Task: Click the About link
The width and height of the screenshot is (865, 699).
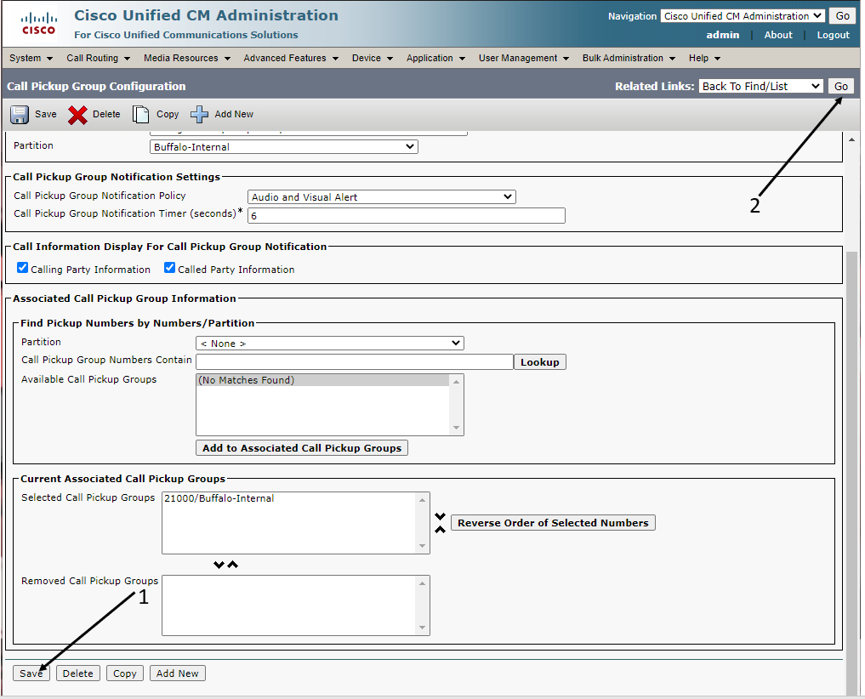Action: (778, 35)
